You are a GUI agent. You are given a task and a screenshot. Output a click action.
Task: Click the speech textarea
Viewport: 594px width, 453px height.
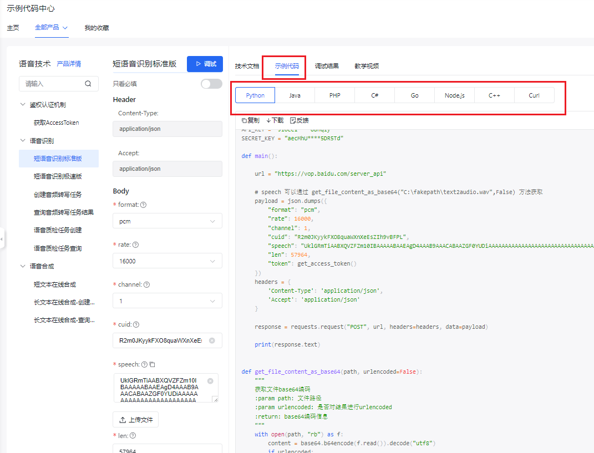pyautogui.click(x=166, y=388)
